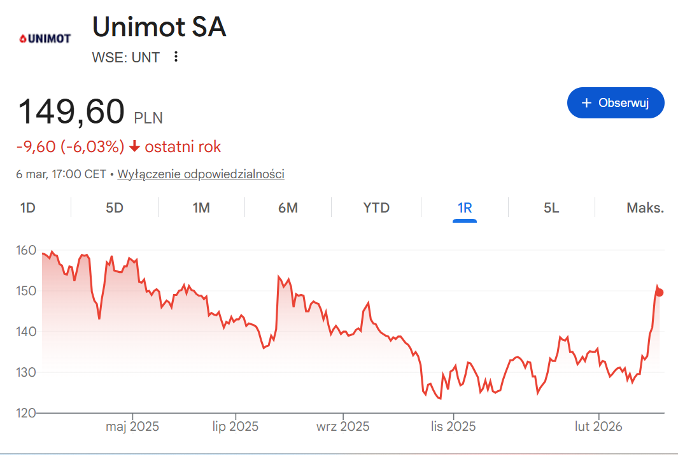Switch chart to 6M range
Viewport: 678px width, 455px height.
click(x=288, y=208)
